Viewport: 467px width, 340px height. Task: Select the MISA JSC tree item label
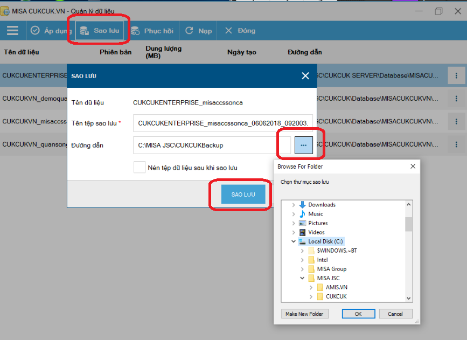click(328, 278)
